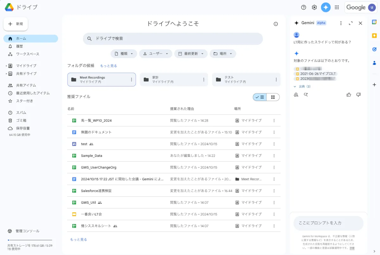Click the Gemini prompt input field
Viewport: 380px width, 255px height.
(x=328, y=223)
